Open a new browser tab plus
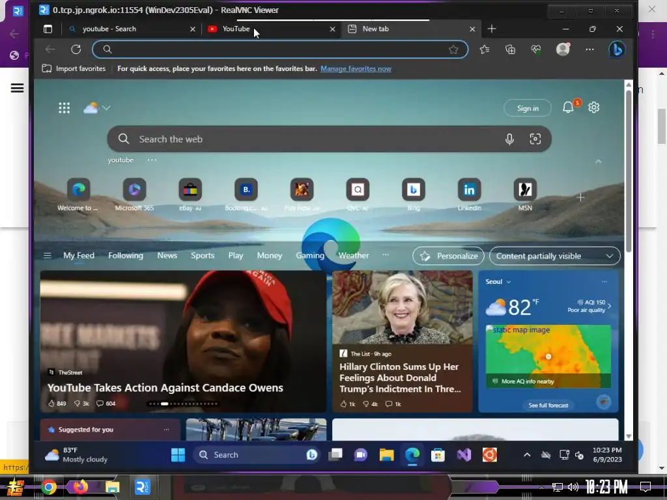The image size is (667, 500). tap(492, 29)
